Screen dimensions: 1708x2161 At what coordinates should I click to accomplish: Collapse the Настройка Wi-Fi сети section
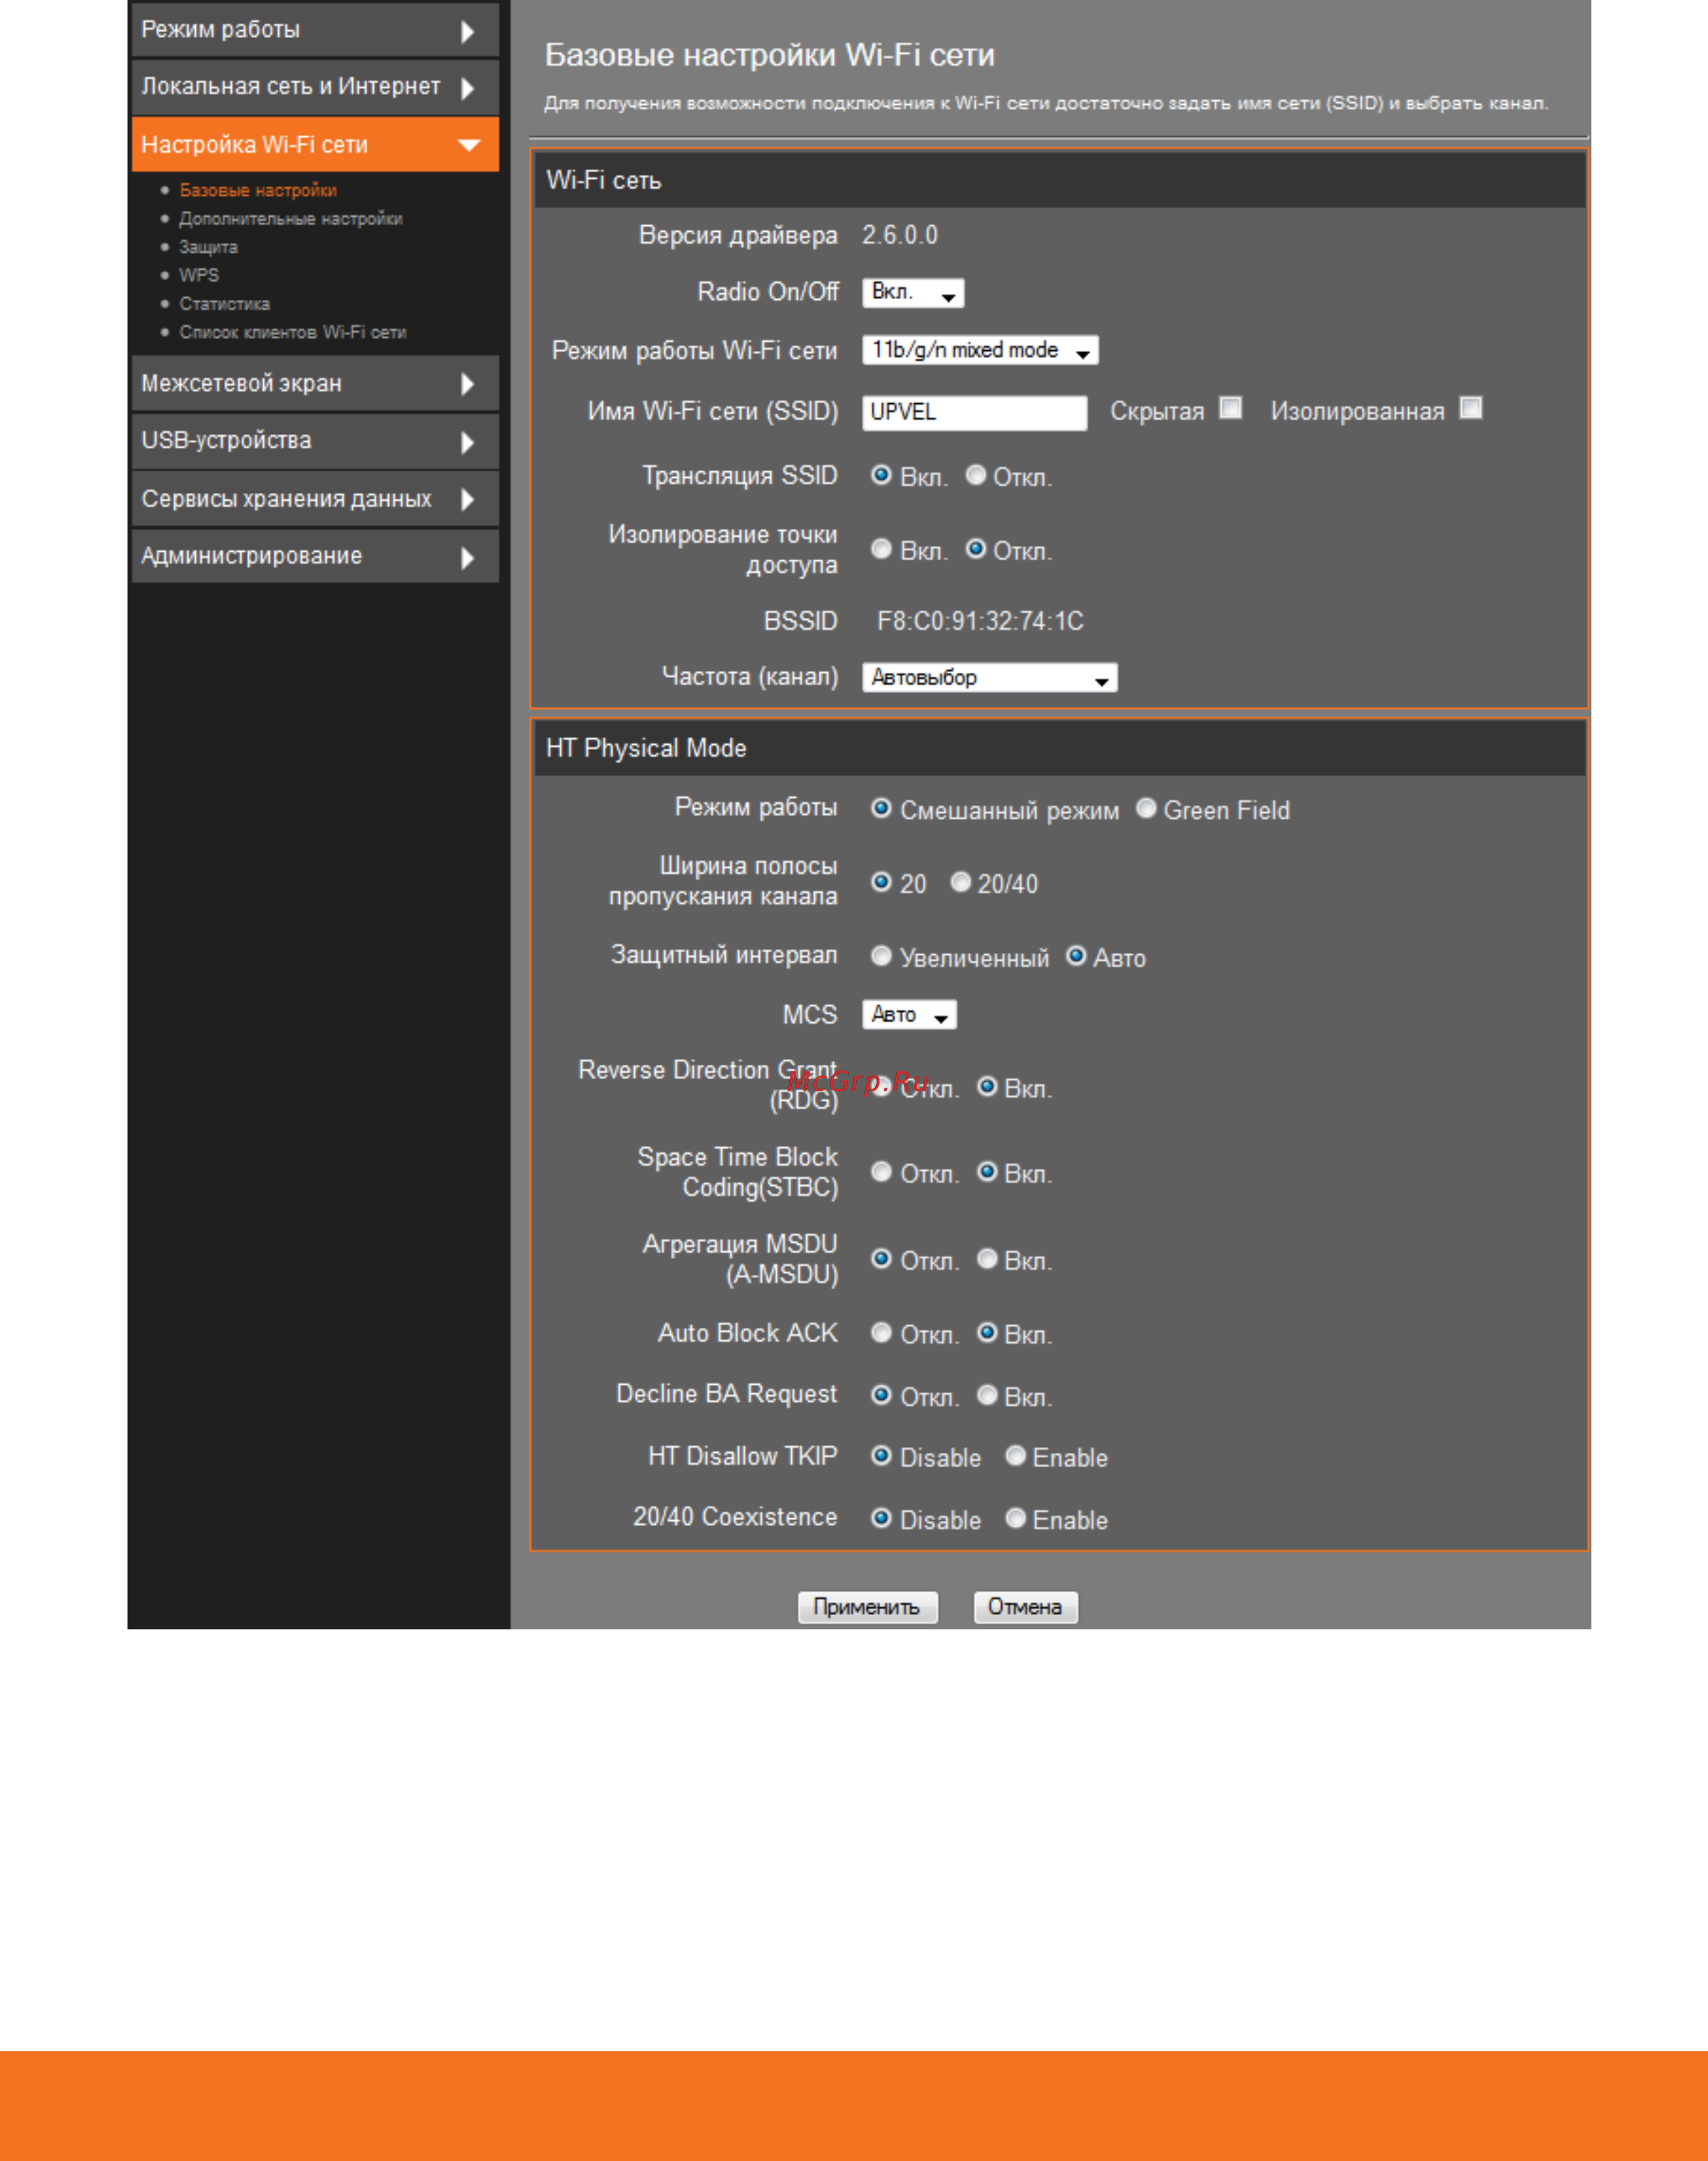tap(315, 145)
